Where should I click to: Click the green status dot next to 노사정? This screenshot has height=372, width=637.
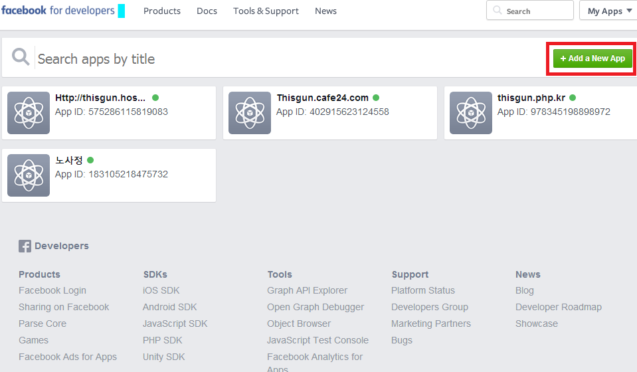pyautogui.click(x=90, y=160)
